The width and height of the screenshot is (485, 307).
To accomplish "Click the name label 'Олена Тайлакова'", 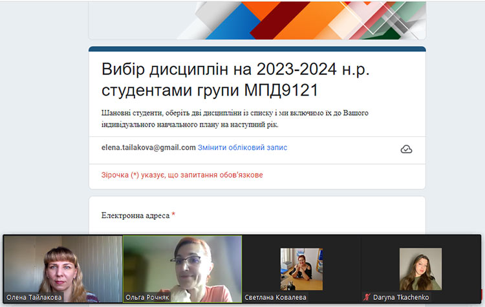I will [34, 297].
